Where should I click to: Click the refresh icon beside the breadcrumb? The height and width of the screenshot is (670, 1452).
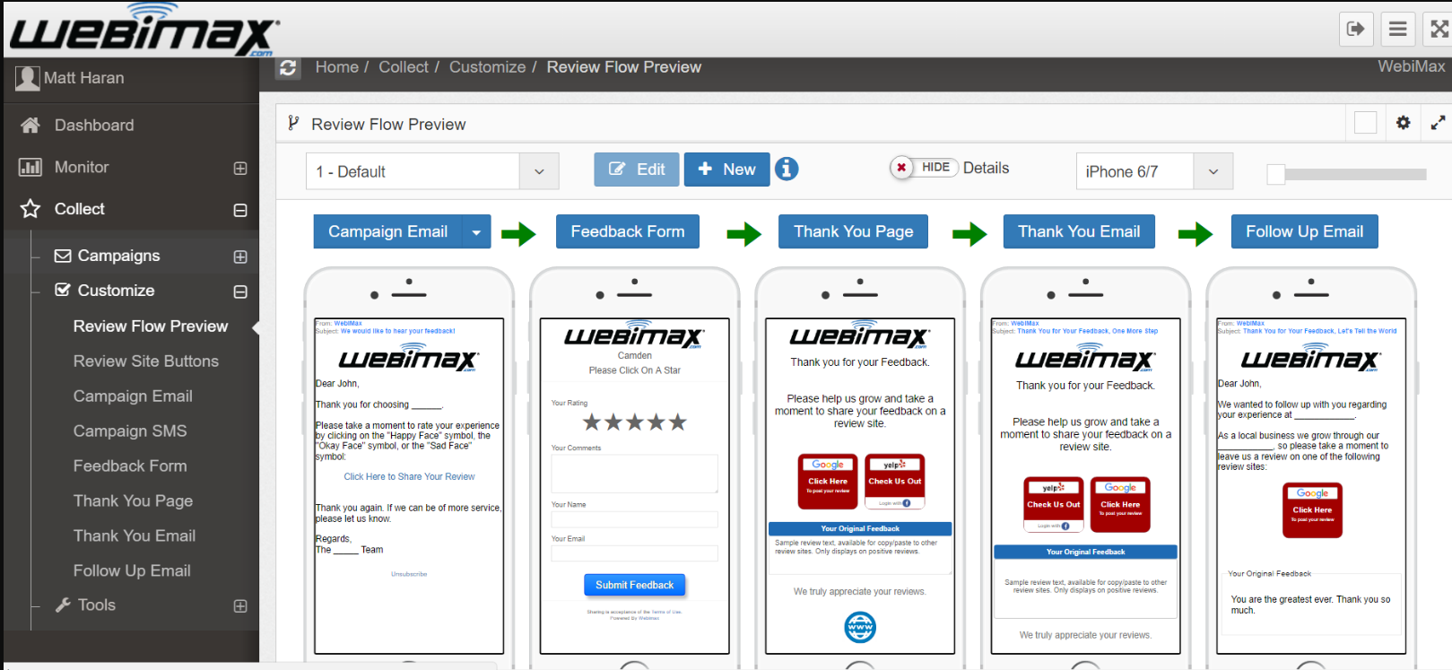288,68
